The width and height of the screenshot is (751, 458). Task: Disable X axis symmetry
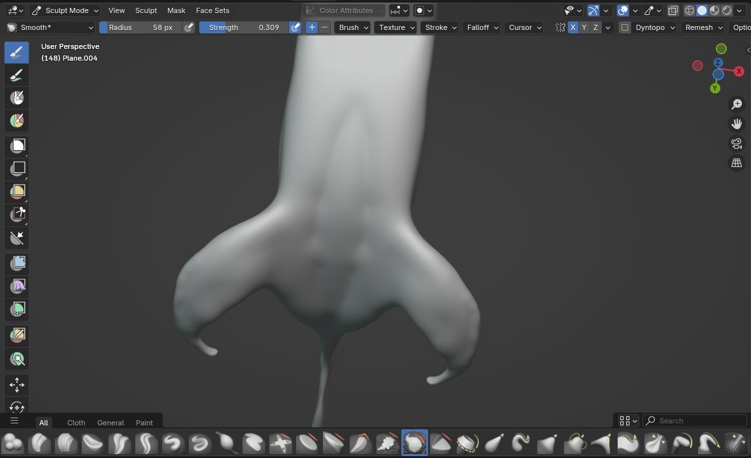[x=574, y=27]
